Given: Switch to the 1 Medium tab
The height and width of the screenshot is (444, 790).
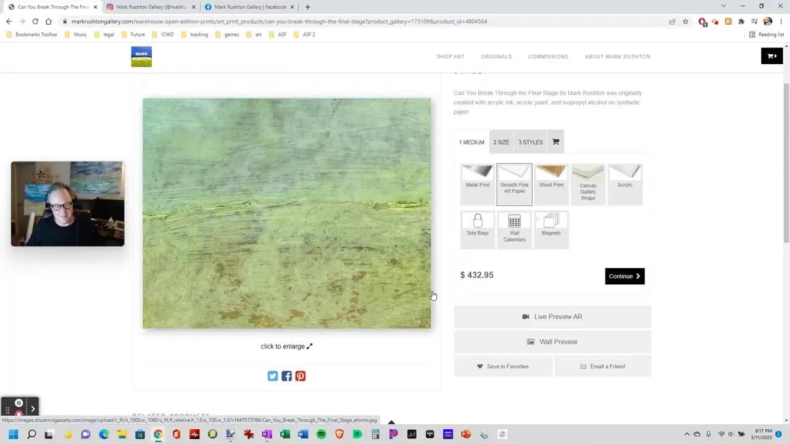Looking at the screenshot, I should pyautogui.click(x=472, y=142).
